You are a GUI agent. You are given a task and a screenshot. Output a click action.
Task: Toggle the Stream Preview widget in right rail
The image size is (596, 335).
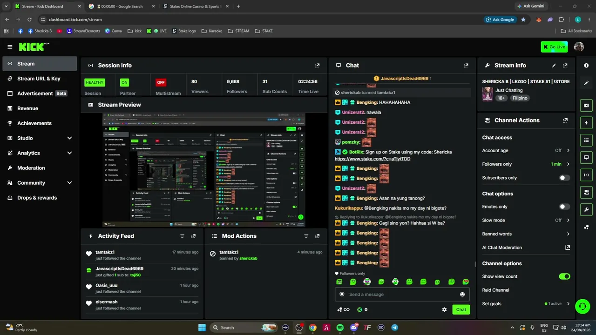(x=586, y=106)
